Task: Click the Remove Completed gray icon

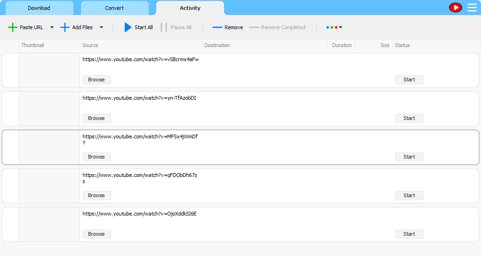Action: (254, 27)
